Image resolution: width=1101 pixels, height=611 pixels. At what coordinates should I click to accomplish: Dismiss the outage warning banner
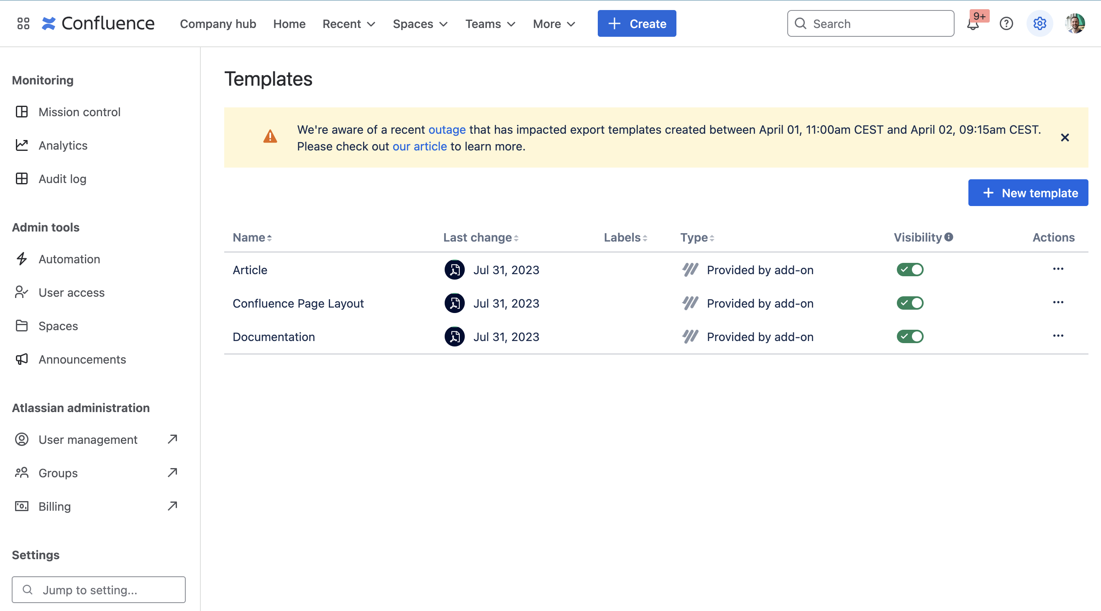click(1065, 137)
